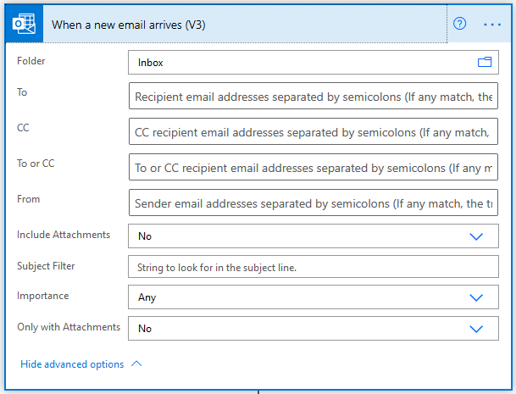Click the 'When a new email arrives (V3)' title
This screenshot has width=516, height=394.
click(x=129, y=25)
